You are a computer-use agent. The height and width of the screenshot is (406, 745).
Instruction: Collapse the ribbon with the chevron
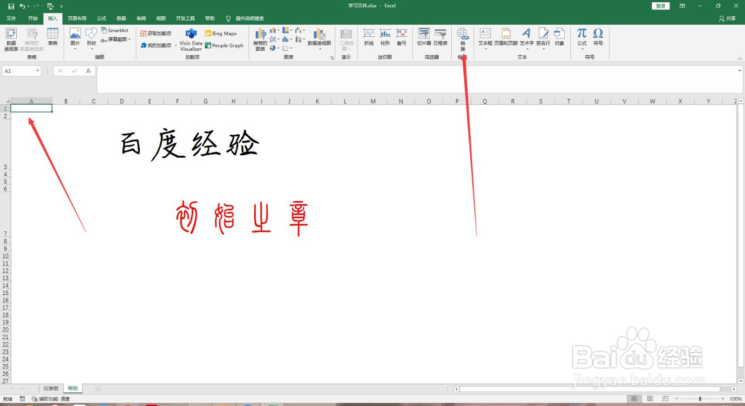(739, 59)
